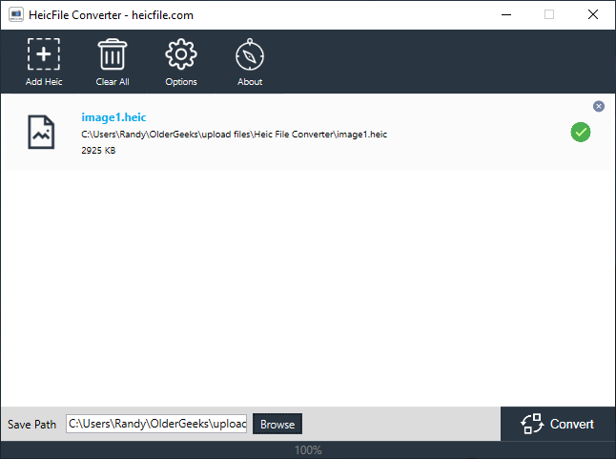Click the Save Path label
The height and width of the screenshot is (459, 616).
click(x=31, y=425)
